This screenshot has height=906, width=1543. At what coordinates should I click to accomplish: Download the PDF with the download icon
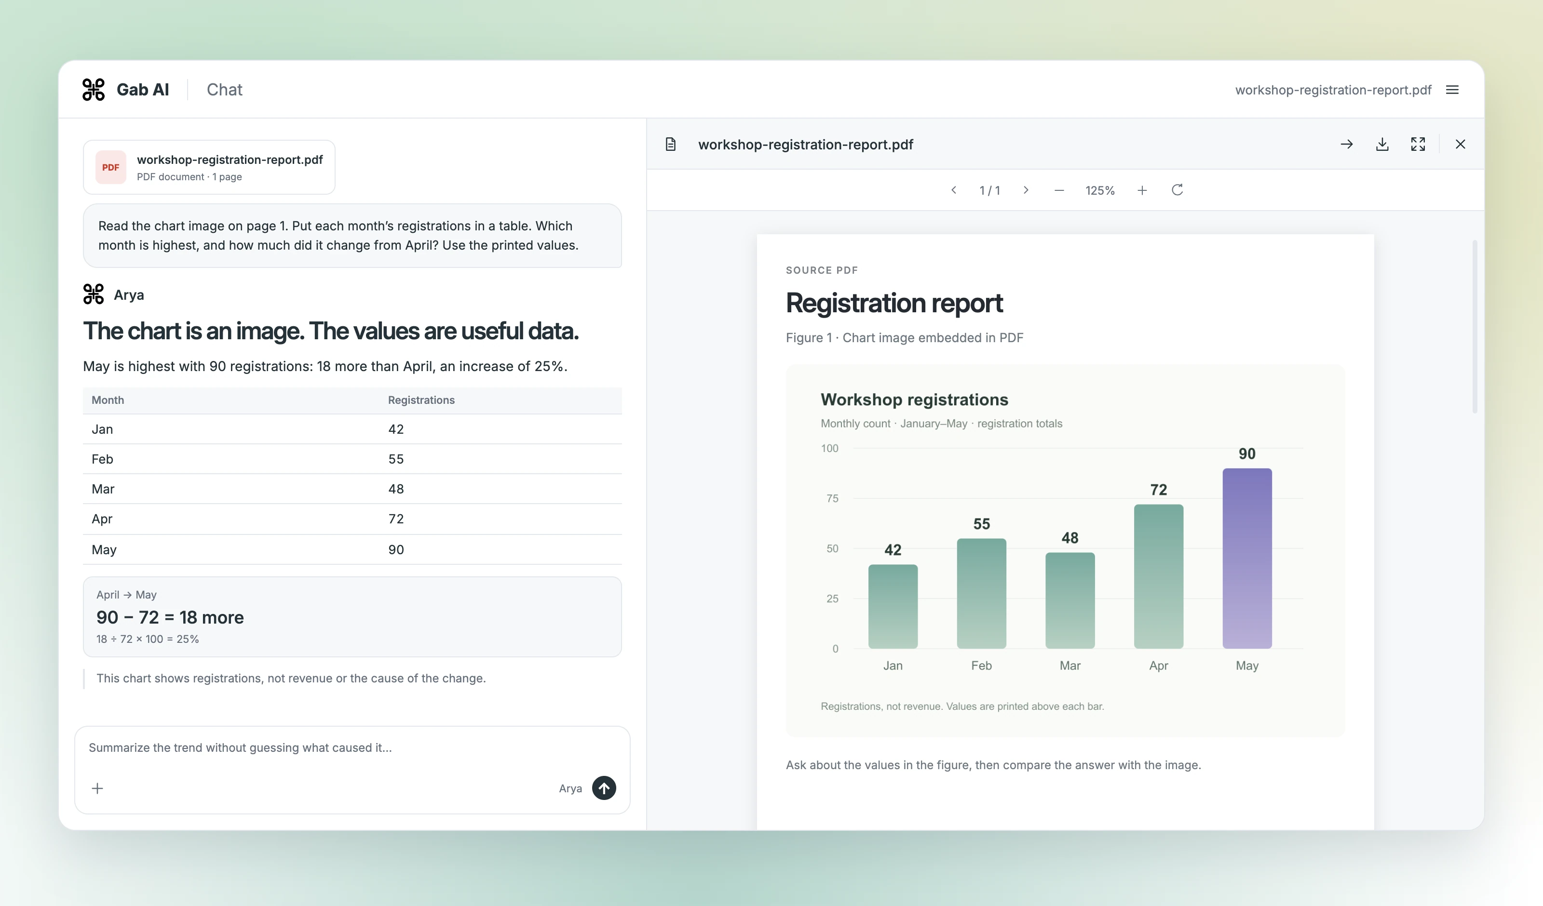click(1382, 145)
